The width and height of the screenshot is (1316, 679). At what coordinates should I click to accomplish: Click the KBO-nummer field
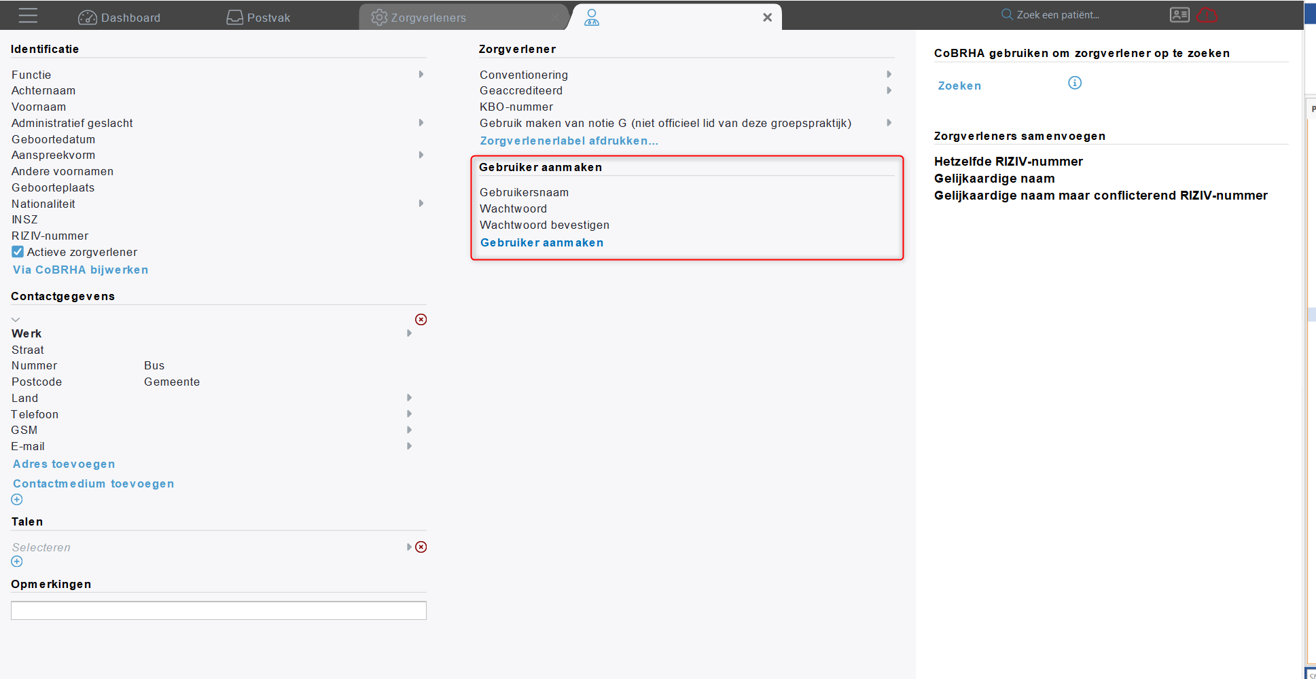click(686, 107)
